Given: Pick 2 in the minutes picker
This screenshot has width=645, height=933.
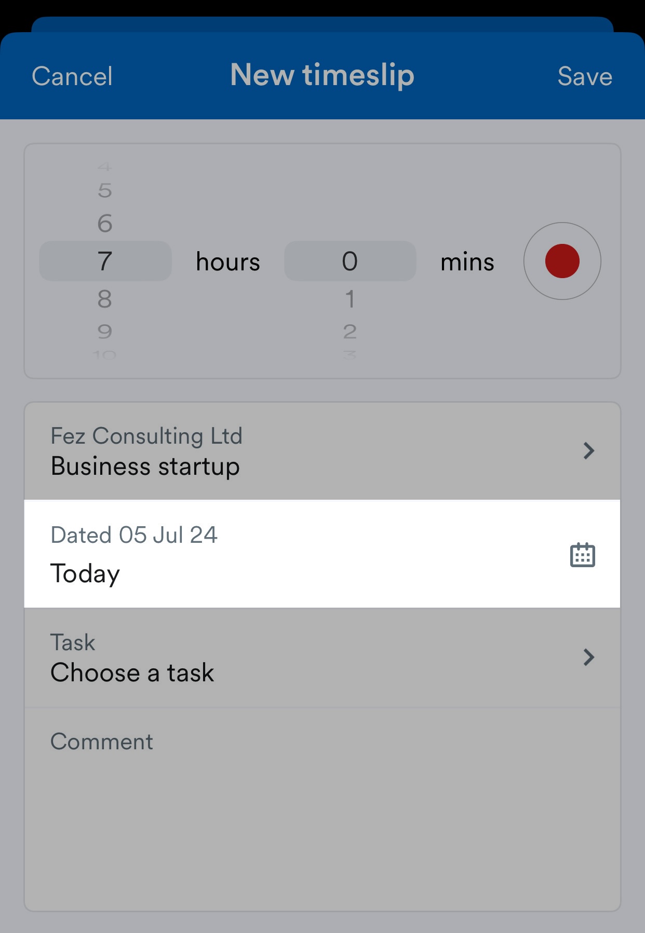Looking at the screenshot, I should point(350,331).
